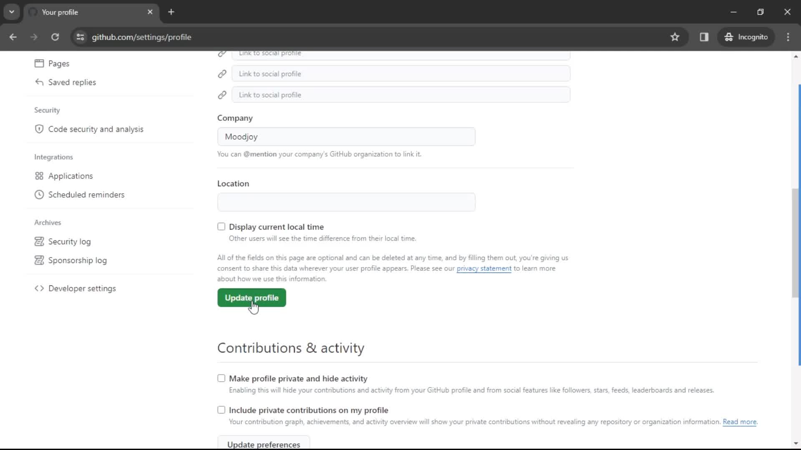Viewport: 801px width, 450px height.
Task: Enable Include private contributions on my profile
Action: coord(221,409)
